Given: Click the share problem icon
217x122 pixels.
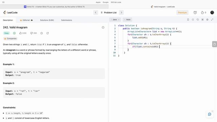Looking at the screenshot, I should tap(47, 33).
